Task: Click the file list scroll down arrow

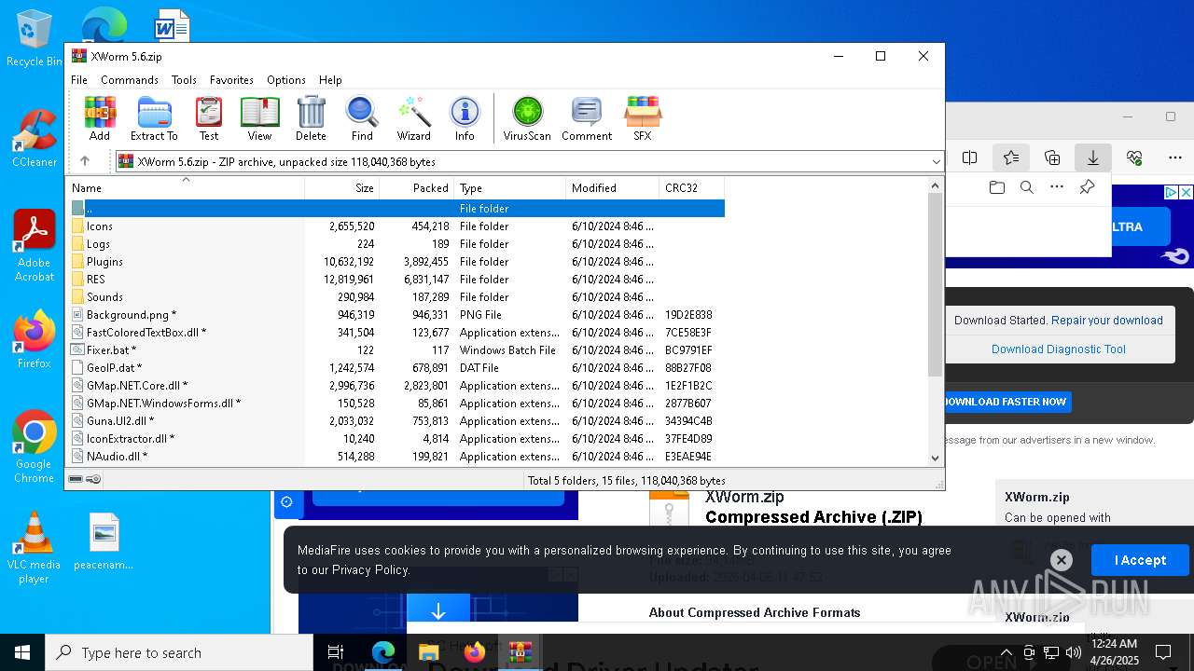Action: (x=935, y=458)
